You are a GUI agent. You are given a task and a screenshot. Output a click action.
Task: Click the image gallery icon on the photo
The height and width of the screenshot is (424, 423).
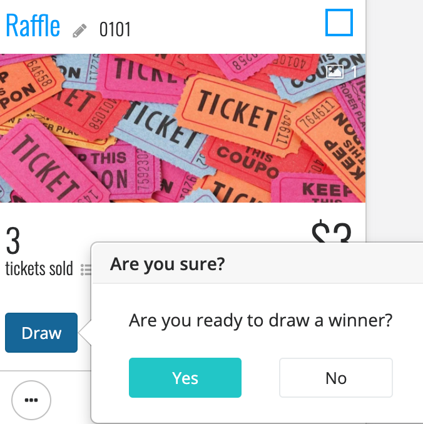point(335,72)
